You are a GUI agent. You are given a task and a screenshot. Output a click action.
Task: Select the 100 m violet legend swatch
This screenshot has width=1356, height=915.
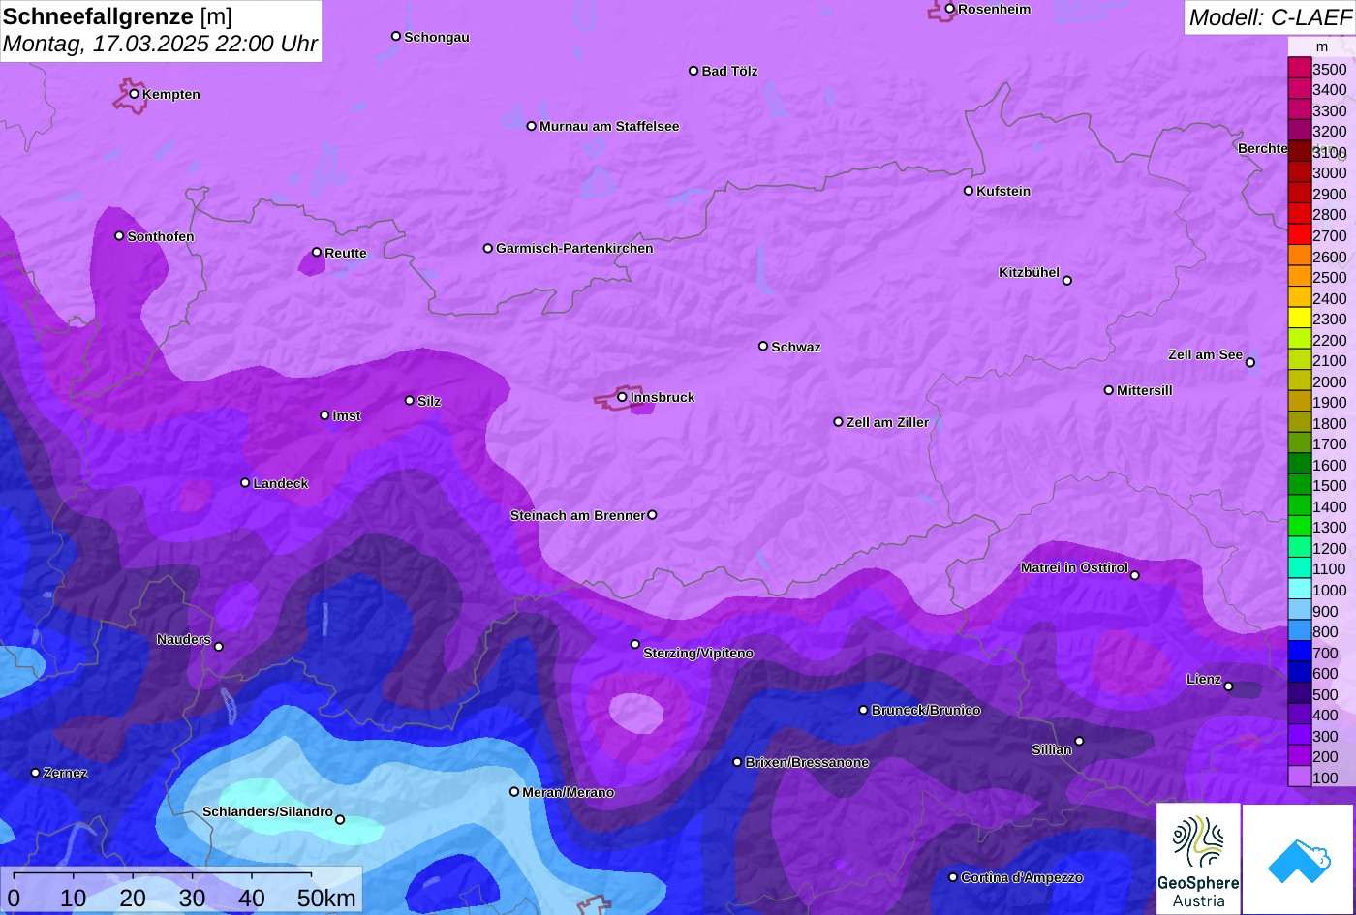click(1299, 777)
